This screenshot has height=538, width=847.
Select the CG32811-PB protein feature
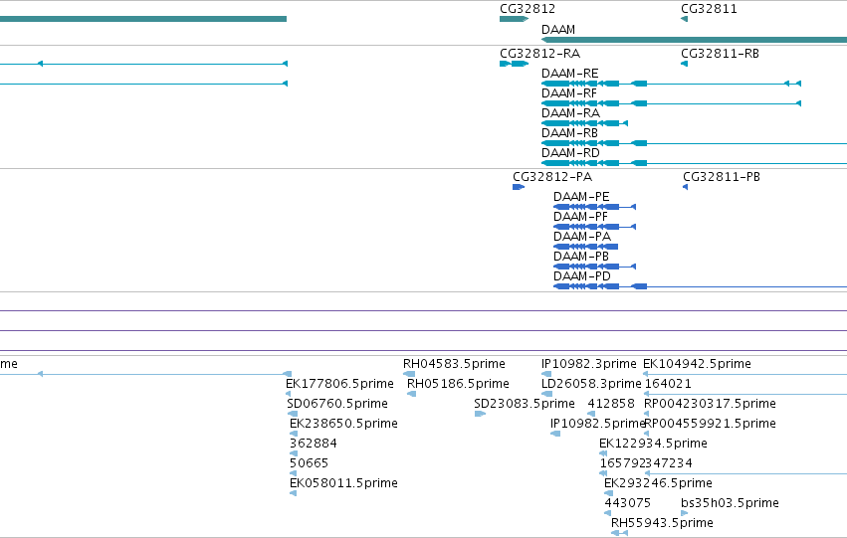pos(686,187)
